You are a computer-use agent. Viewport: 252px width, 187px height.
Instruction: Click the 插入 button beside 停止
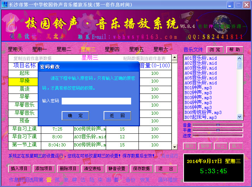[236, 146]
